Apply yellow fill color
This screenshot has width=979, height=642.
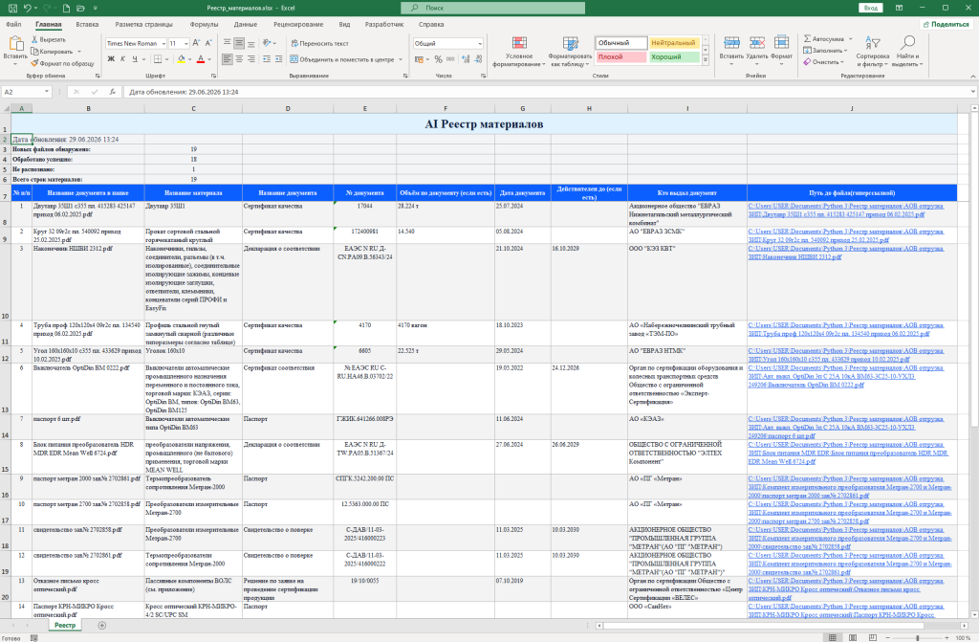(181, 58)
